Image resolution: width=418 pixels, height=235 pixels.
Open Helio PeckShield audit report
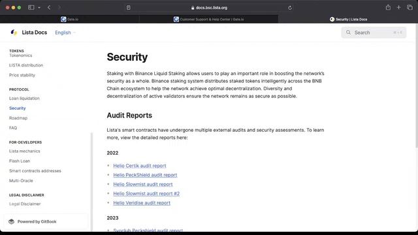[x=145, y=175]
